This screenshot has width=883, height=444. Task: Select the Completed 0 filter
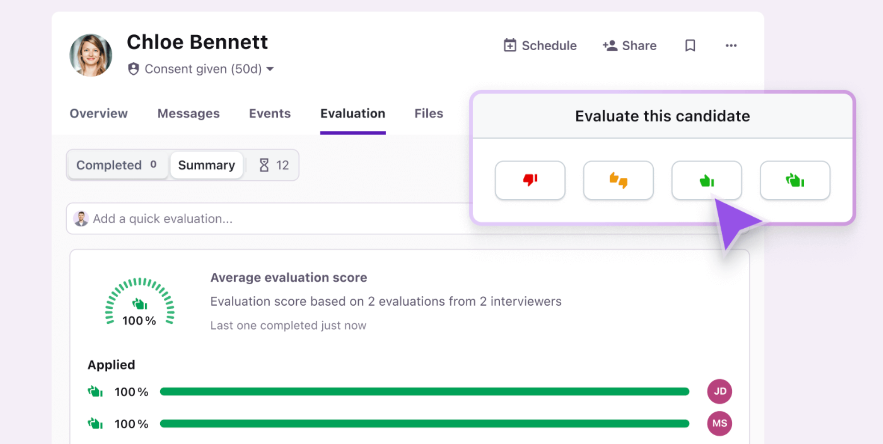click(117, 165)
